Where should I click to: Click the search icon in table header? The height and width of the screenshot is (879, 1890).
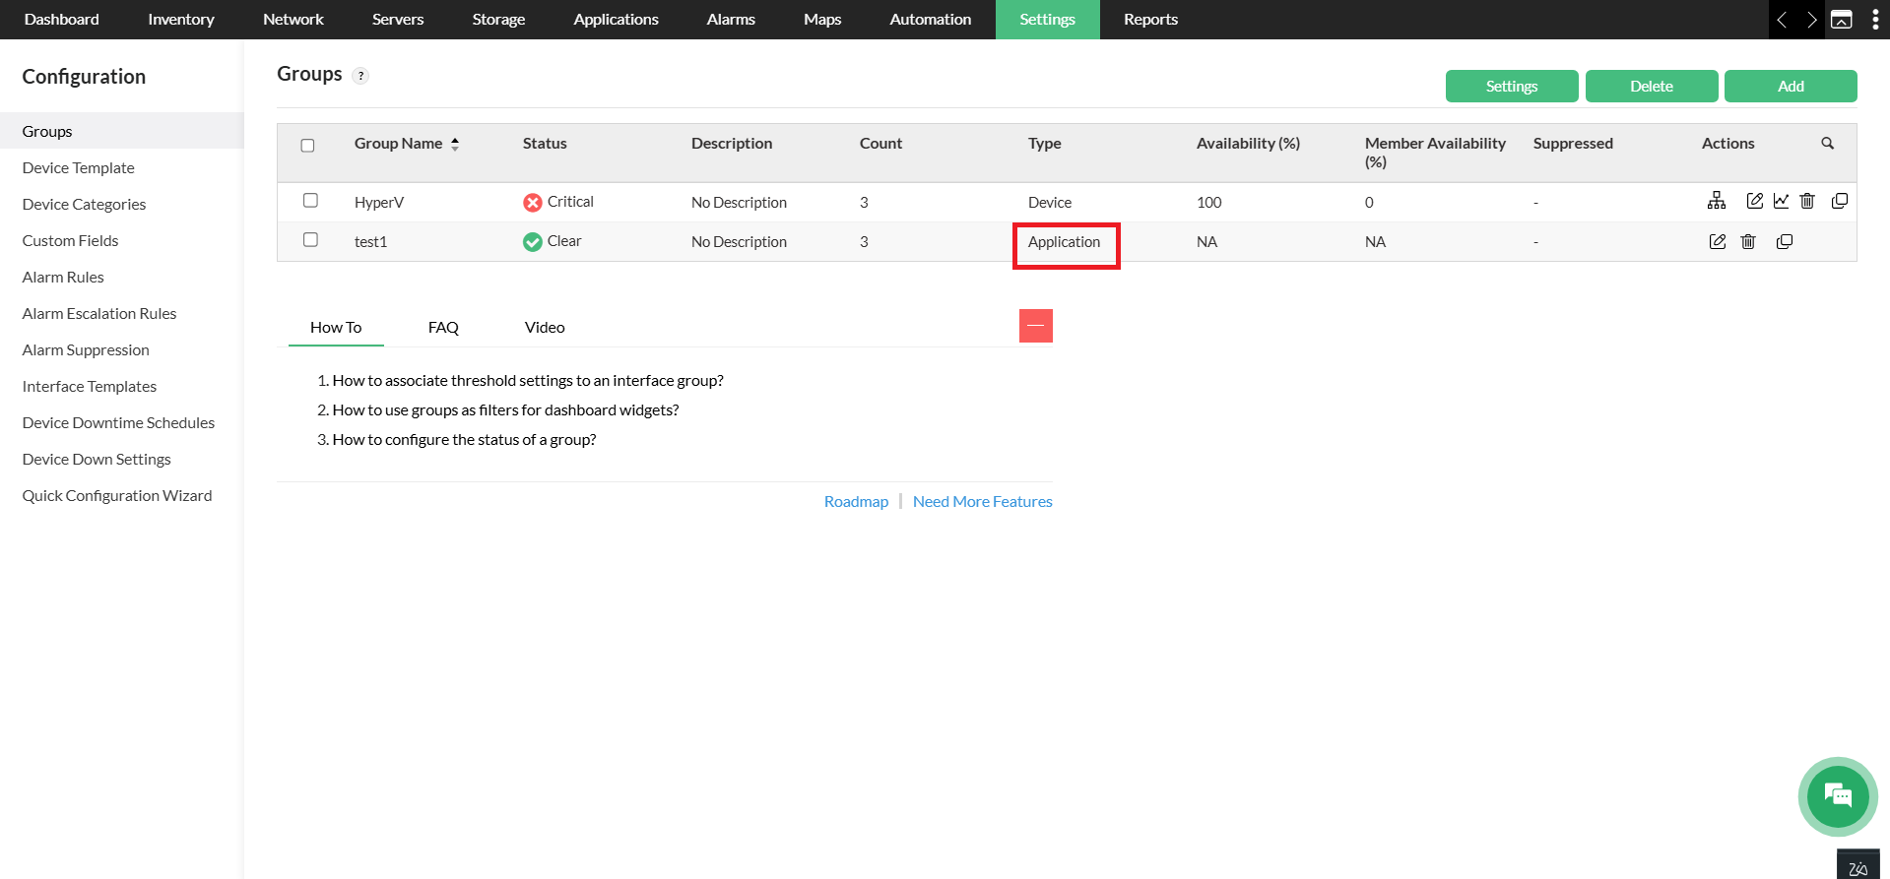pos(1827,144)
